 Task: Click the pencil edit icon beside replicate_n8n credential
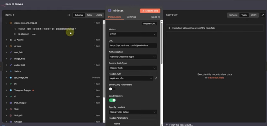tap(156, 78)
